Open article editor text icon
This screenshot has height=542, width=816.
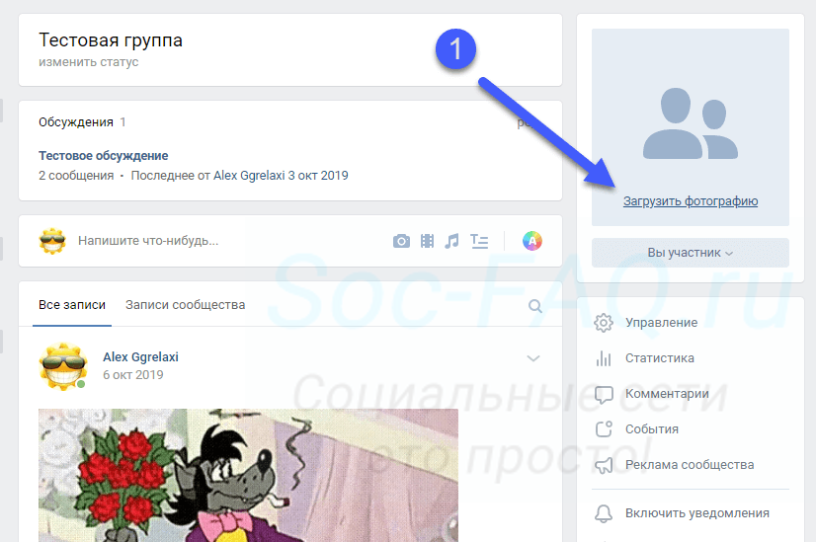479,241
